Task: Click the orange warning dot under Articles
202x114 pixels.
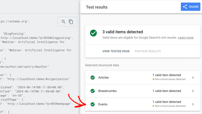Action: click(154, 79)
